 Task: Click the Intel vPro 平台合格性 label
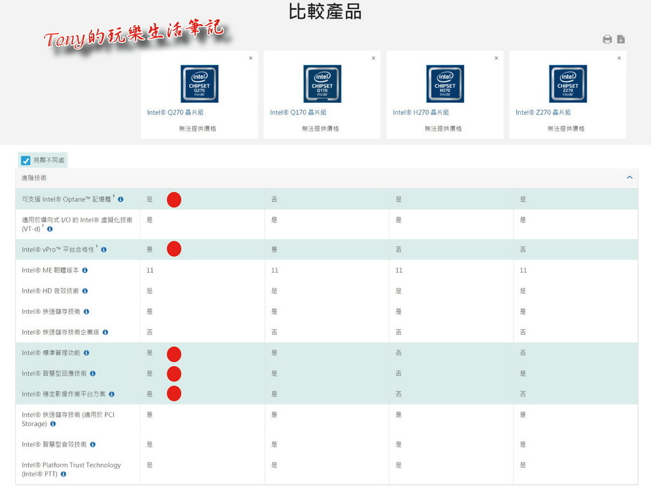pos(58,250)
